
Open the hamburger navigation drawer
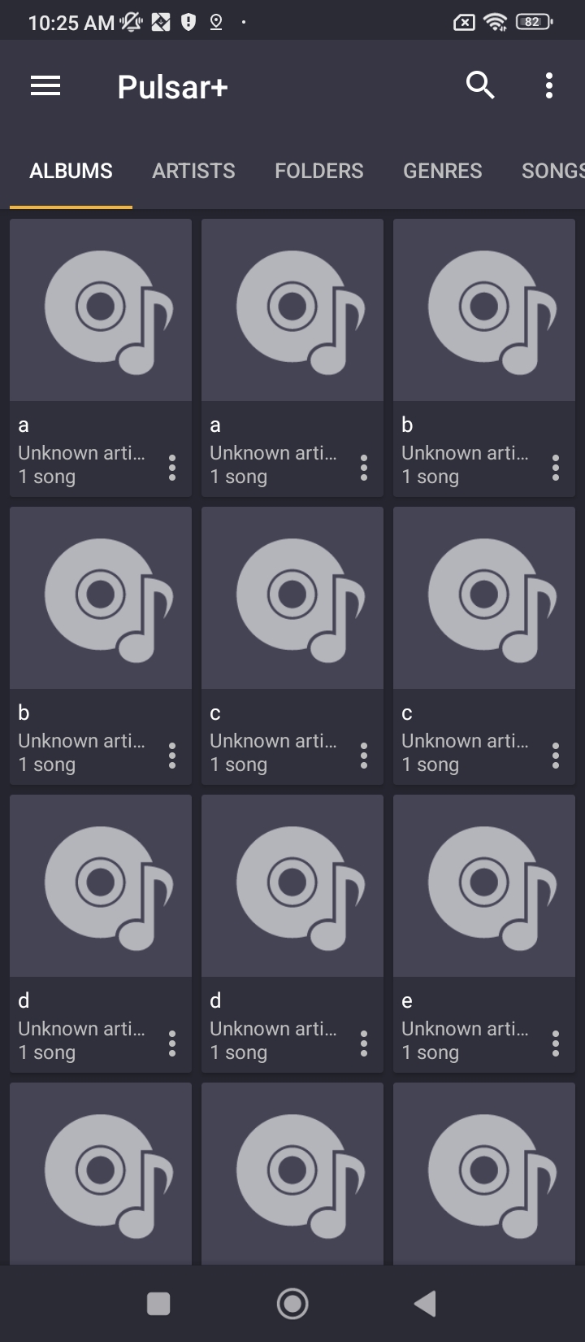pyautogui.click(x=45, y=86)
